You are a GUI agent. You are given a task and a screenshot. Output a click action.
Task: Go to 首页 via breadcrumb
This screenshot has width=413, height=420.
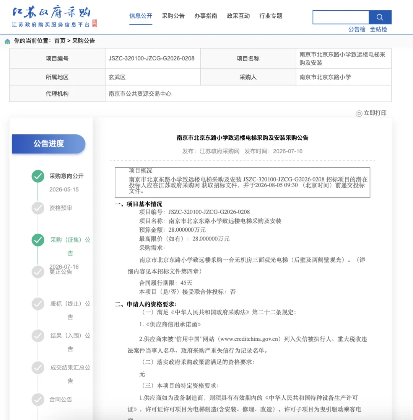pos(60,41)
